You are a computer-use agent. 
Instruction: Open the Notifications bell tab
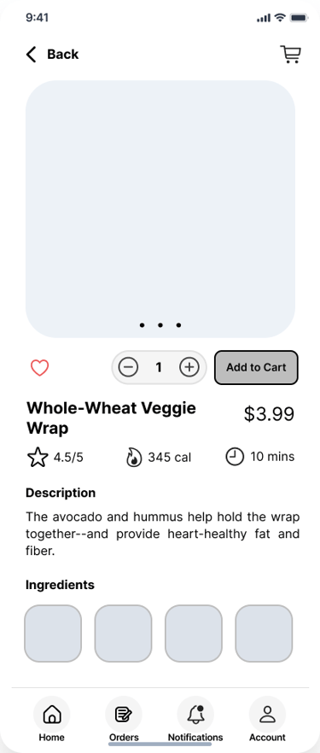tap(195, 719)
